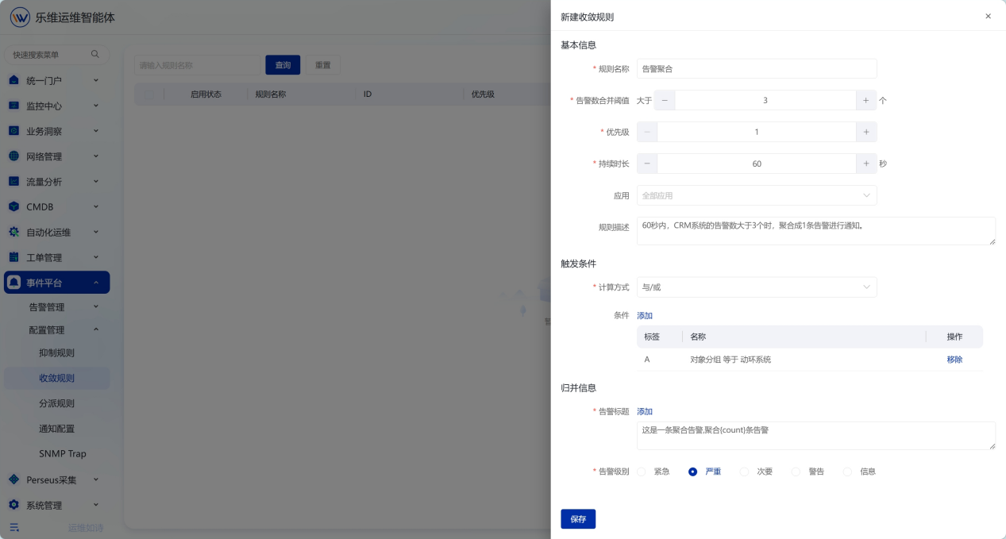This screenshot has width=1006, height=539.
Task: Decrease 告警数合并阈值 with minus button
Action: (x=665, y=100)
